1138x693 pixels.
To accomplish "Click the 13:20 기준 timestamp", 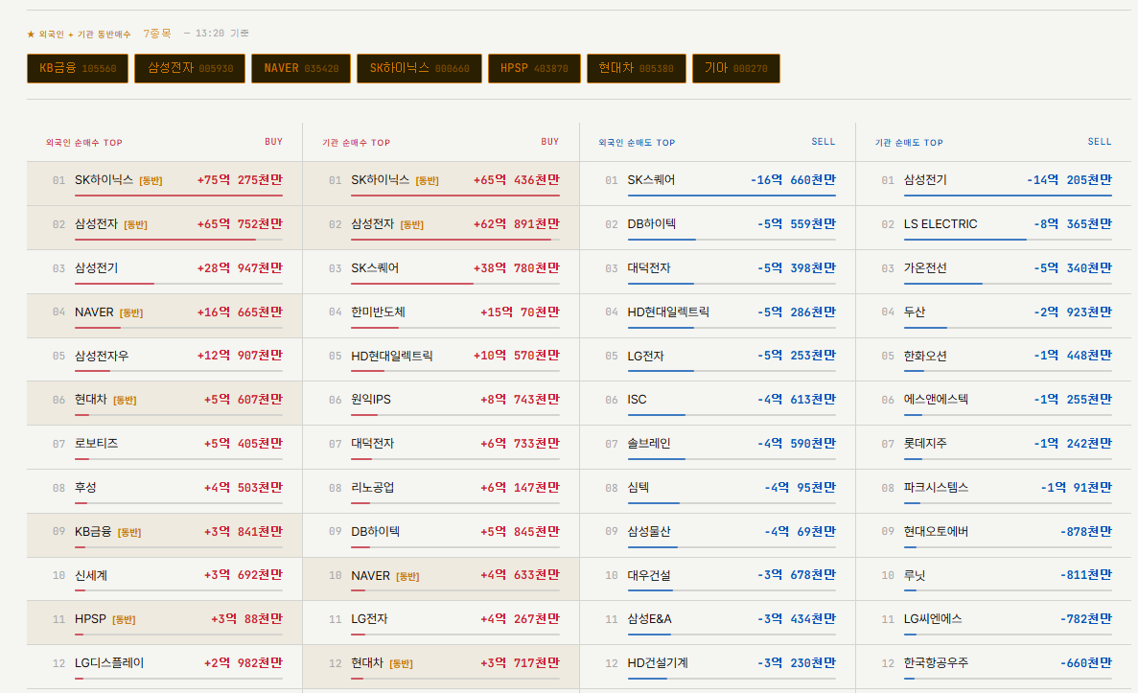I will 222,34.
